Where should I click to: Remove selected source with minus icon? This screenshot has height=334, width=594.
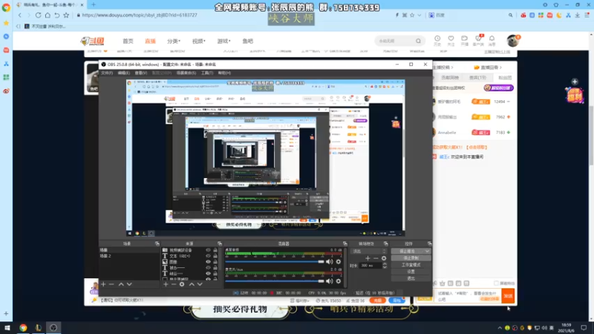(174, 284)
